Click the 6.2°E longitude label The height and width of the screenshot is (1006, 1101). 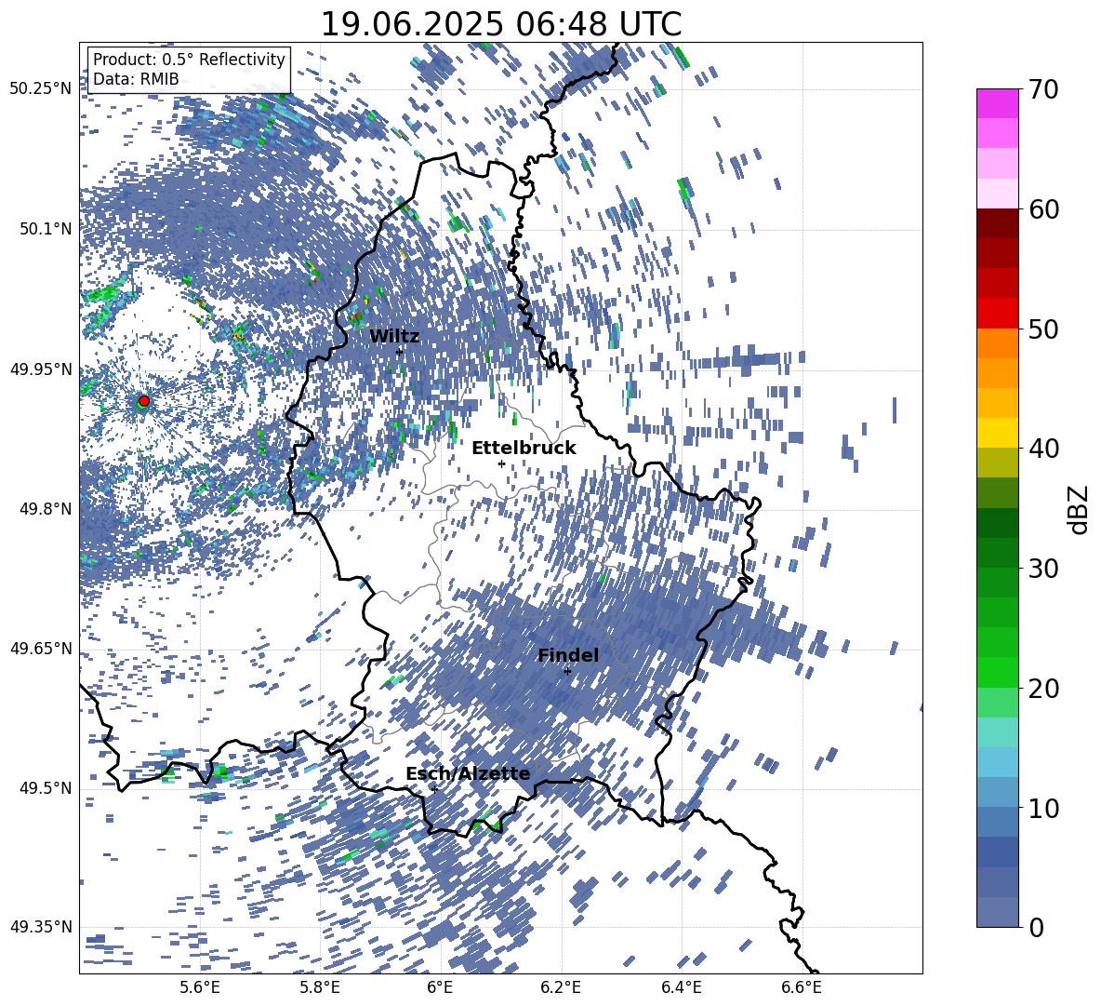point(561,987)
